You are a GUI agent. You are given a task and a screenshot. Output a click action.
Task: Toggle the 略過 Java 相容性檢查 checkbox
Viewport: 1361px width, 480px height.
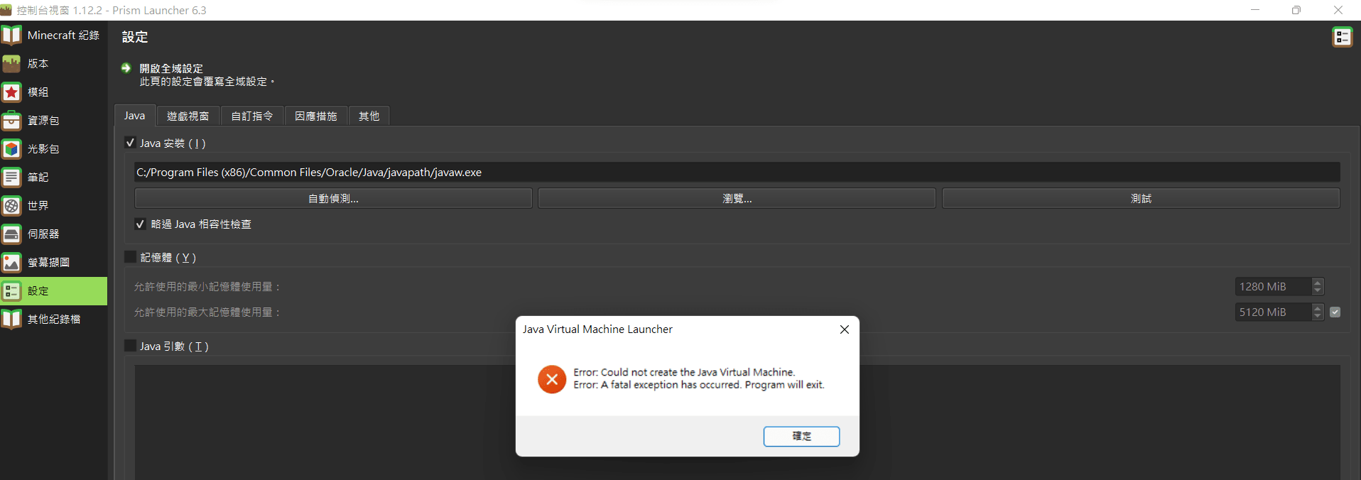click(x=141, y=224)
